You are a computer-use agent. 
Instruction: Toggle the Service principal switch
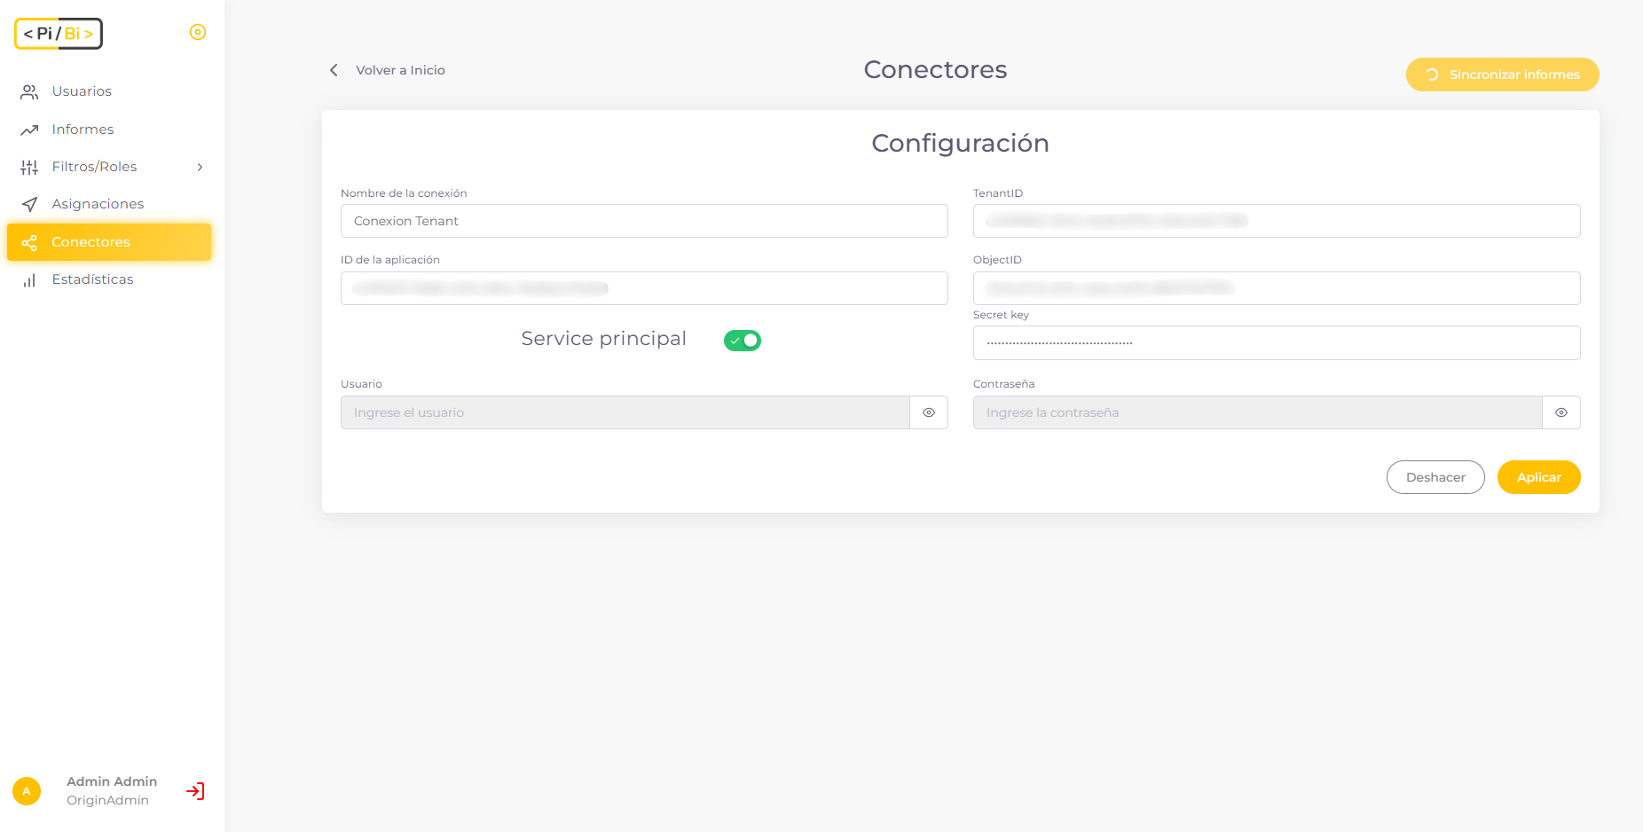pyautogui.click(x=743, y=341)
